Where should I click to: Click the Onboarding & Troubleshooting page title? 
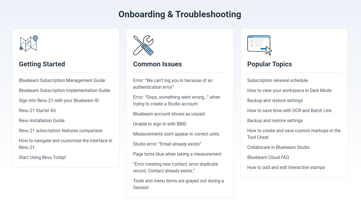tap(180, 14)
